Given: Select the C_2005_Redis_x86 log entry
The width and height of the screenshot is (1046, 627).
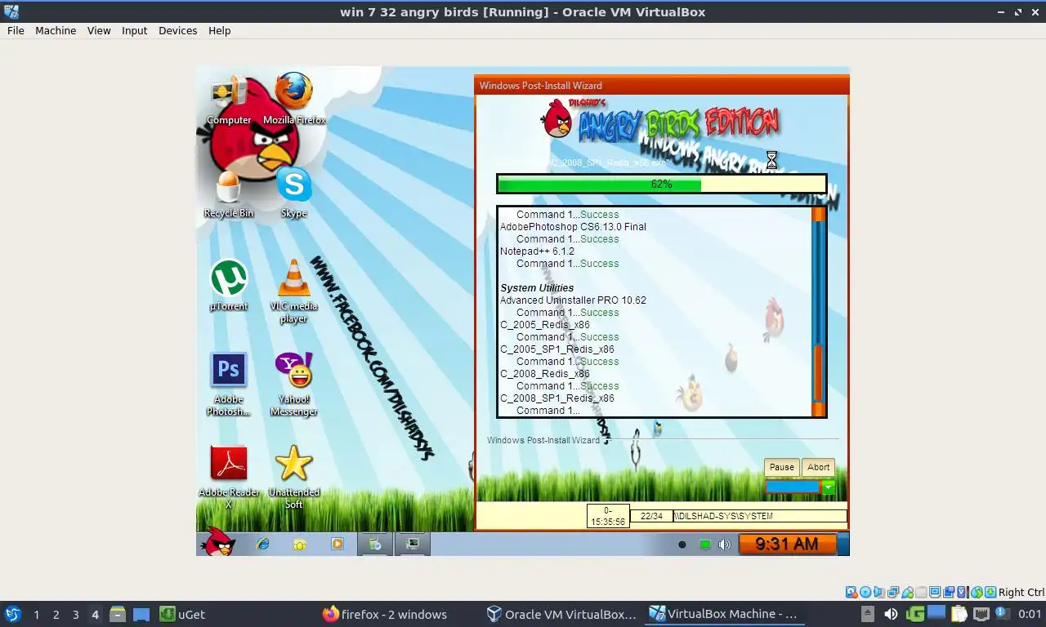Looking at the screenshot, I should point(545,324).
